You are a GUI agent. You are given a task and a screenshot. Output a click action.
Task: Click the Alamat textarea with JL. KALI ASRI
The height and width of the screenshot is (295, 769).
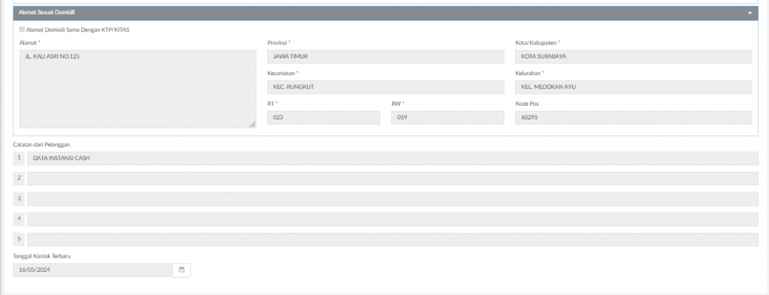tap(138, 89)
